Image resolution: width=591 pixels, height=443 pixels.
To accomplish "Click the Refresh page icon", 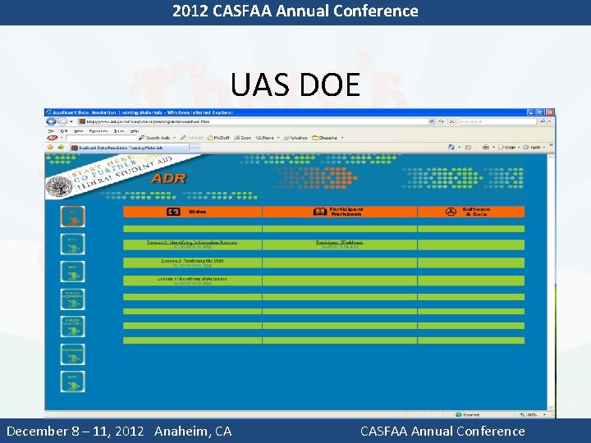I will (441, 121).
